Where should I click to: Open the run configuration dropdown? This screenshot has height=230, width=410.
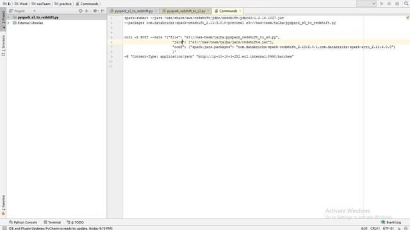coord(366,4)
